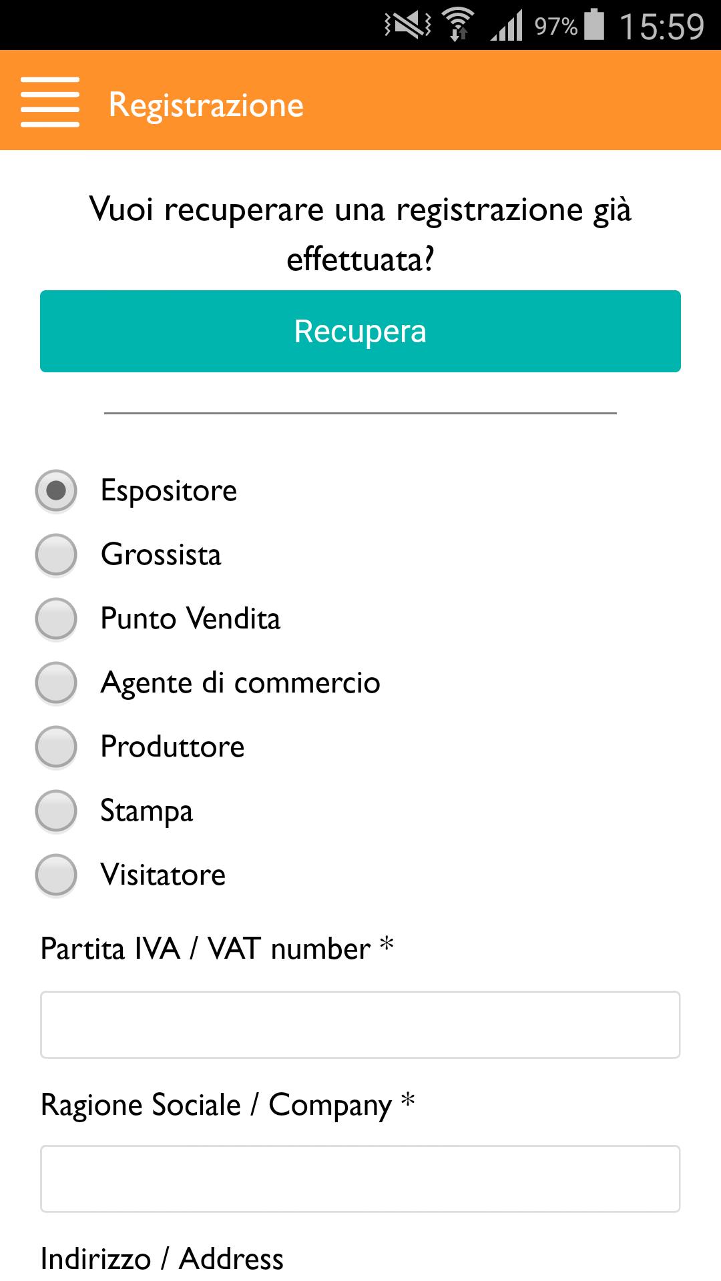Tap the 15:59 clock in status bar
The image size is (721, 1281).
(x=661, y=27)
